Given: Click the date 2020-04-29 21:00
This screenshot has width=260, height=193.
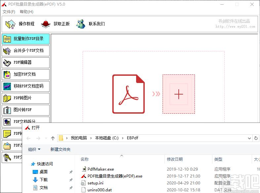Looking at the screenshot, I should [183, 183].
